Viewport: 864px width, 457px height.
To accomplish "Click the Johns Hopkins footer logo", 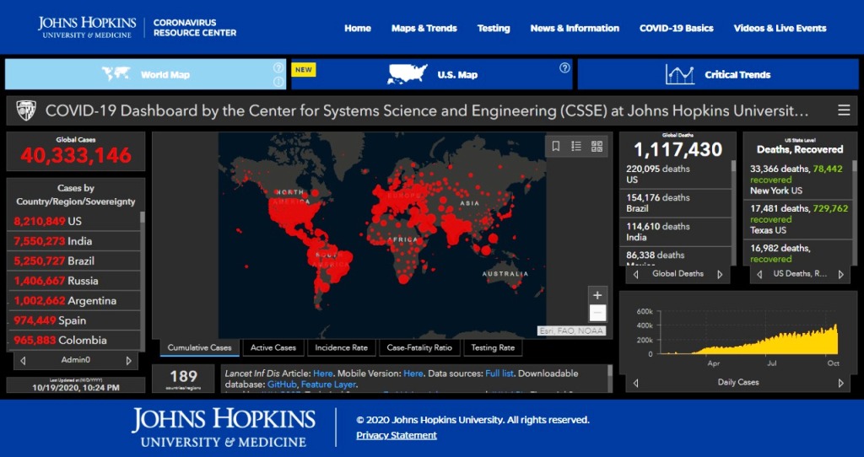I will [223, 427].
